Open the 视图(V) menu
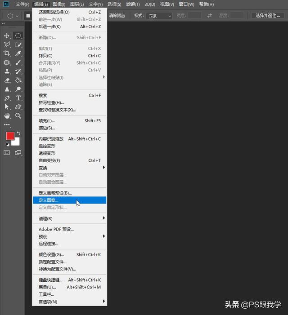The image size is (288, 315). 167,4
